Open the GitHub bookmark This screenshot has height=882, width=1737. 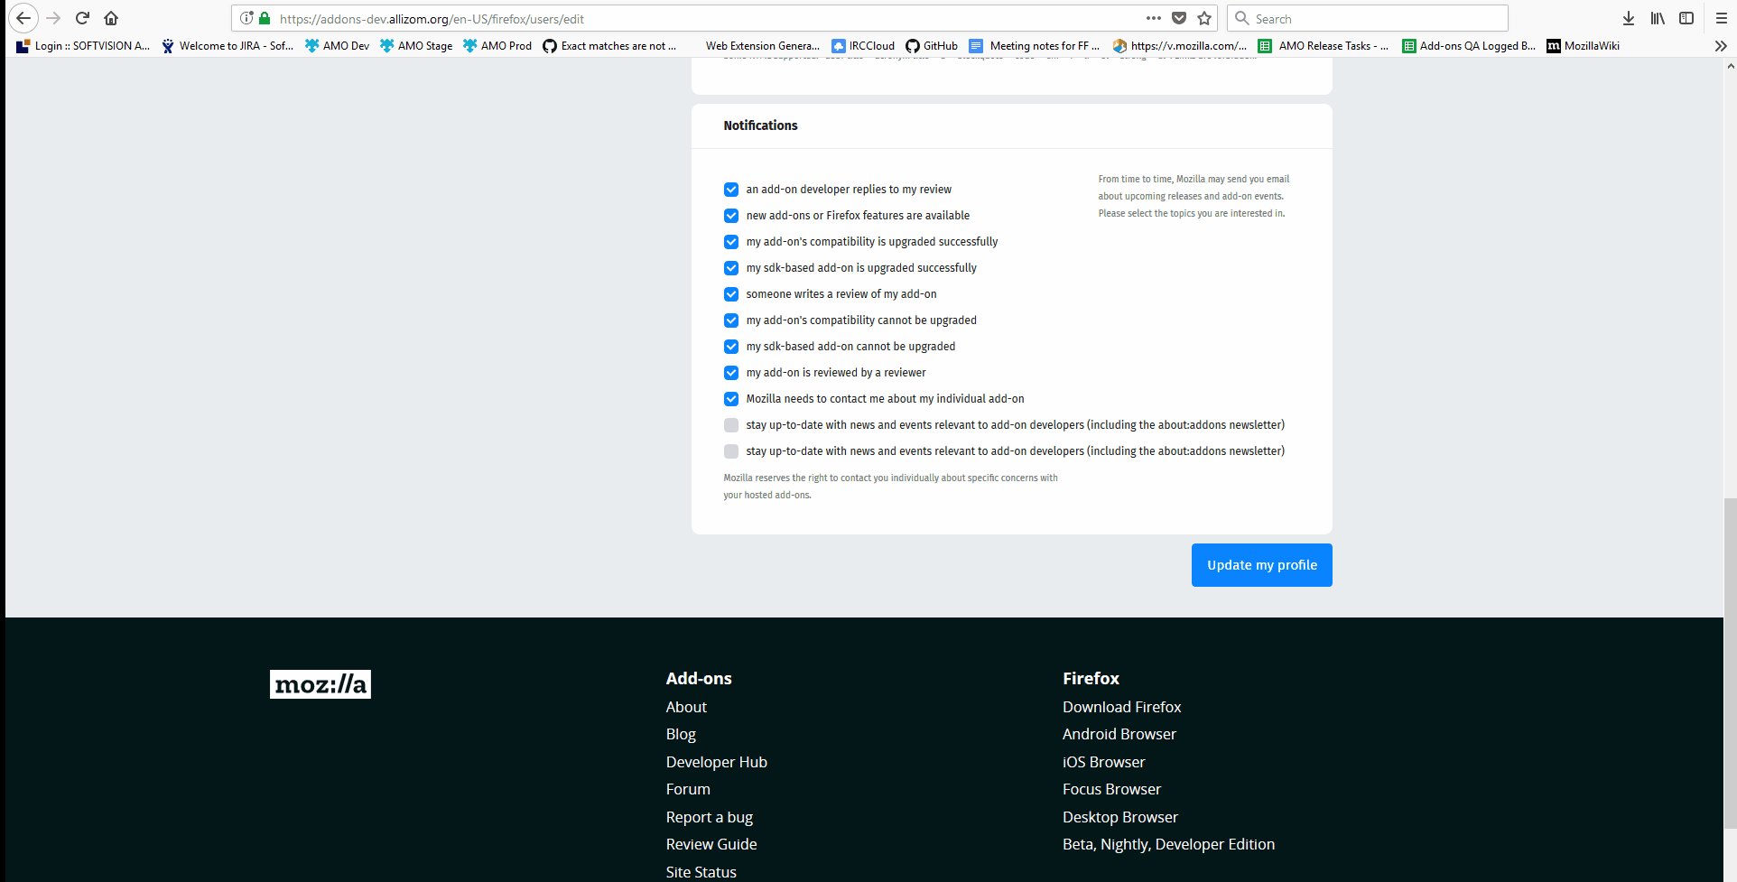click(932, 45)
